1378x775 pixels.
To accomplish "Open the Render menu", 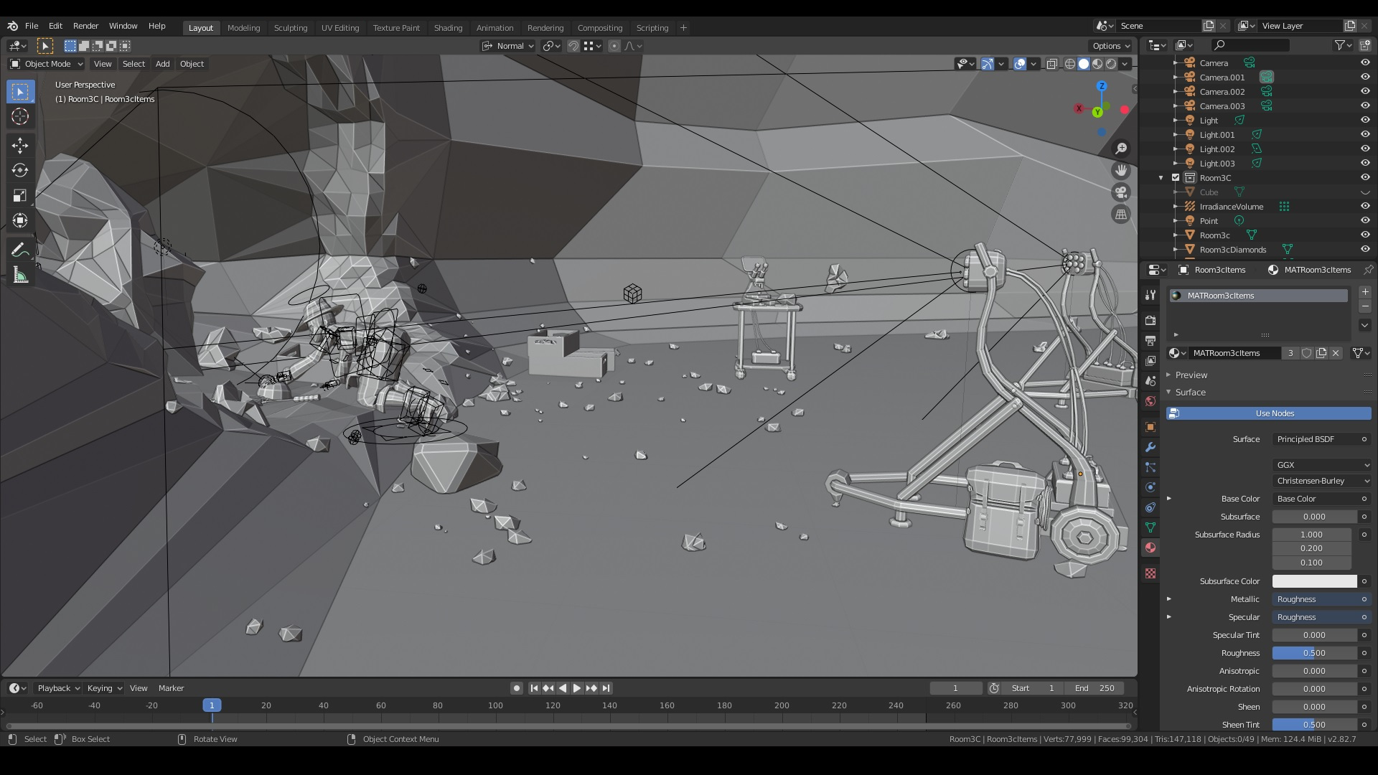I will tap(85, 26).
